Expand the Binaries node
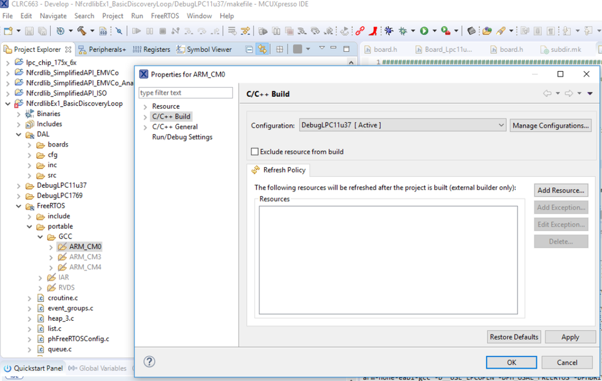602x381 pixels. [19, 114]
